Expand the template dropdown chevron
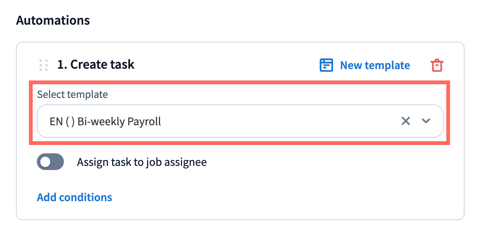 pyautogui.click(x=426, y=121)
